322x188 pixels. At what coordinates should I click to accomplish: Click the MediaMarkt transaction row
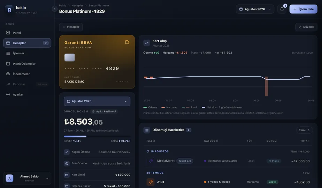[228, 161]
